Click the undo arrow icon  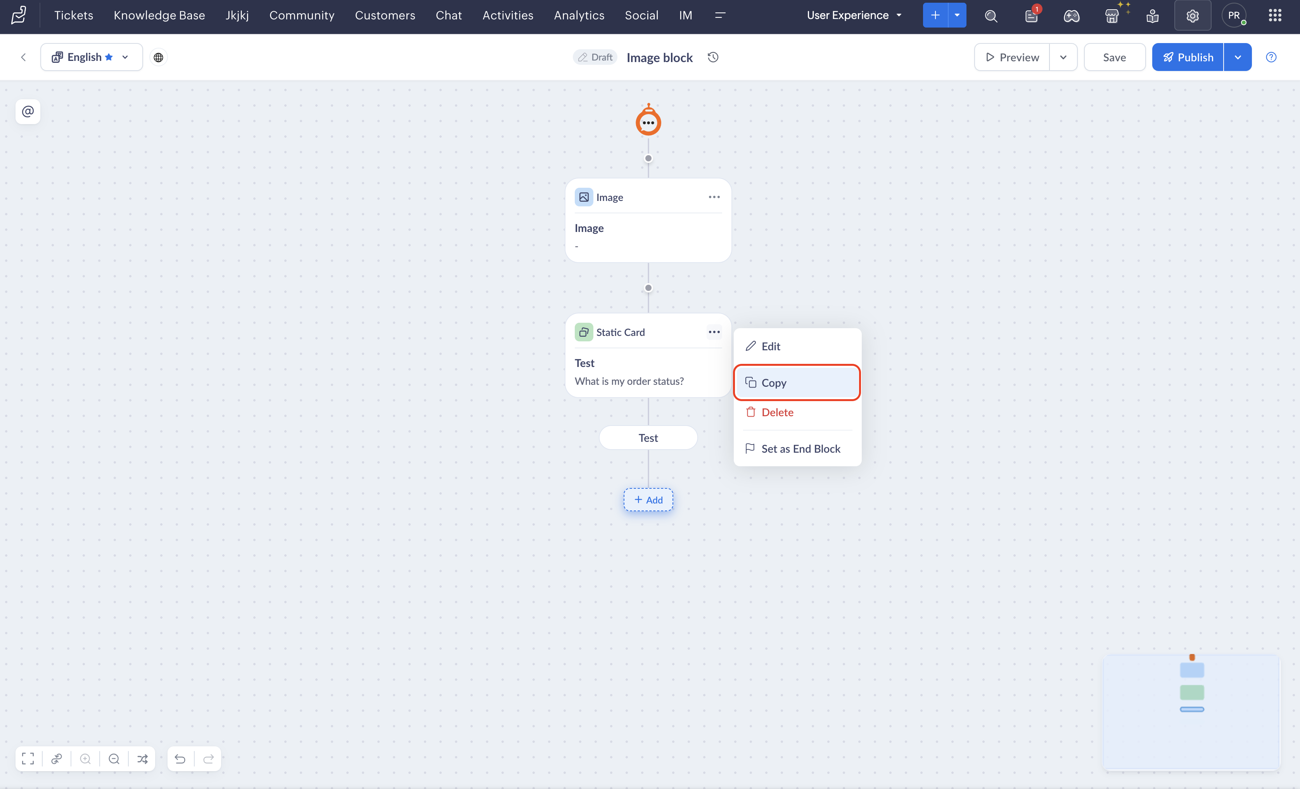[180, 758]
